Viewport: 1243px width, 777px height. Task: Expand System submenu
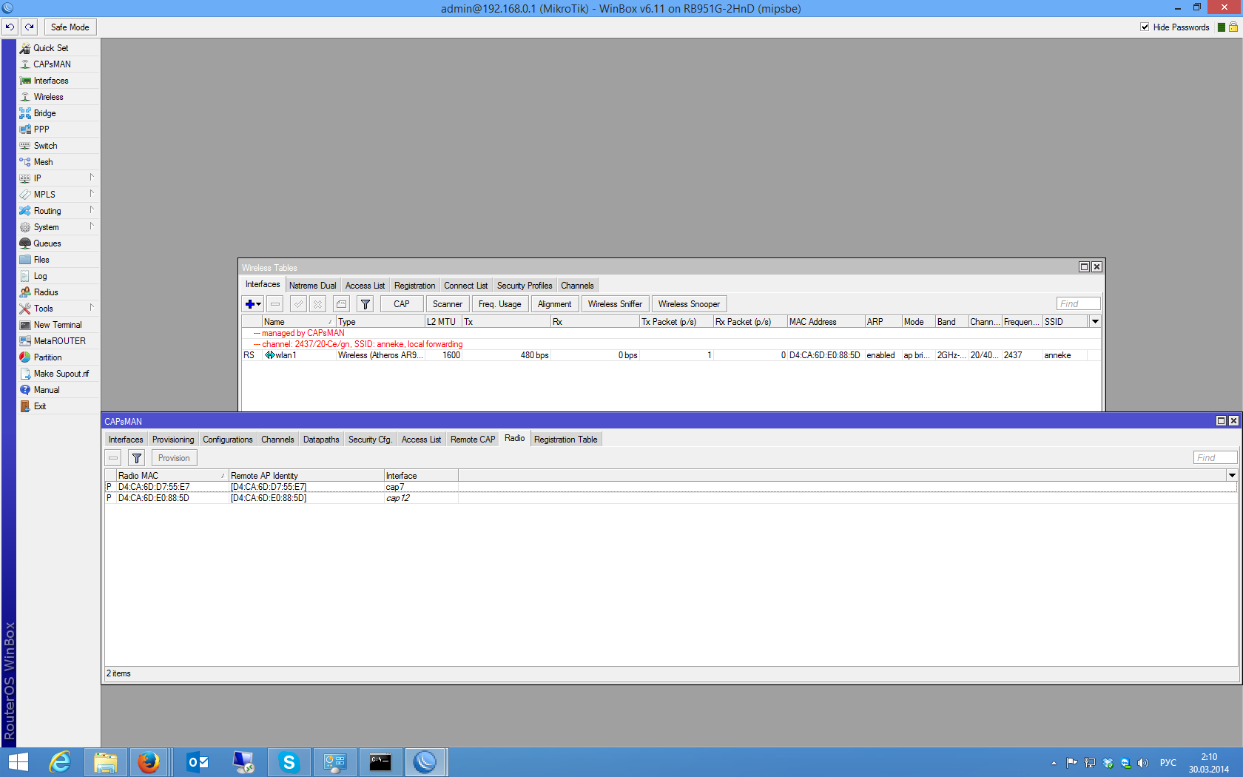click(x=58, y=227)
